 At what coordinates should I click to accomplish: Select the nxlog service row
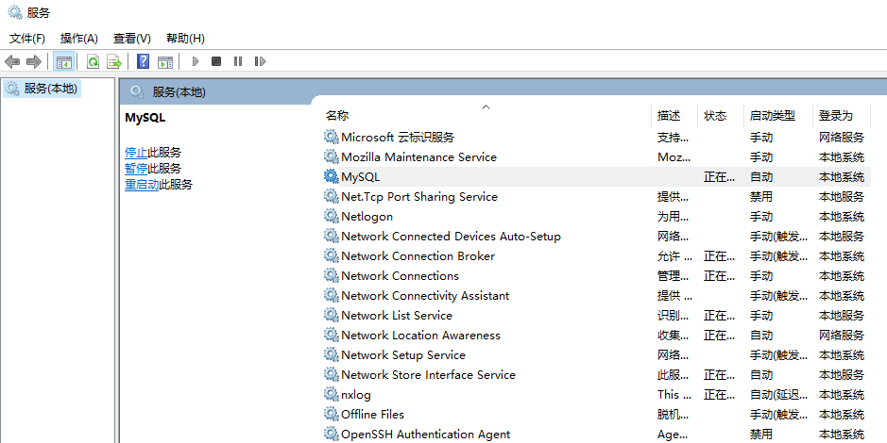coord(356,395)
